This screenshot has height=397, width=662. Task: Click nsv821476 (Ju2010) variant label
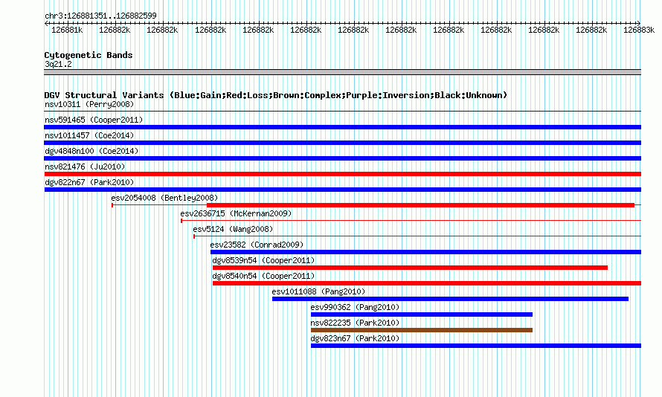click(x=85, y=167)
